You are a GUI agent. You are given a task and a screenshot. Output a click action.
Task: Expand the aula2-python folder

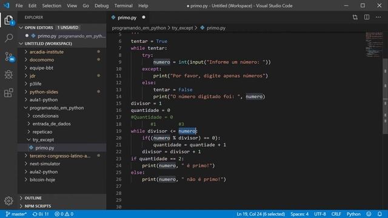click(62, 171)
